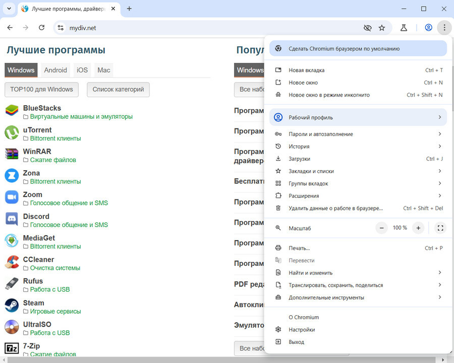Click the BlueStacks app icon
454x363 pixels.
click(x=12, y=111)
